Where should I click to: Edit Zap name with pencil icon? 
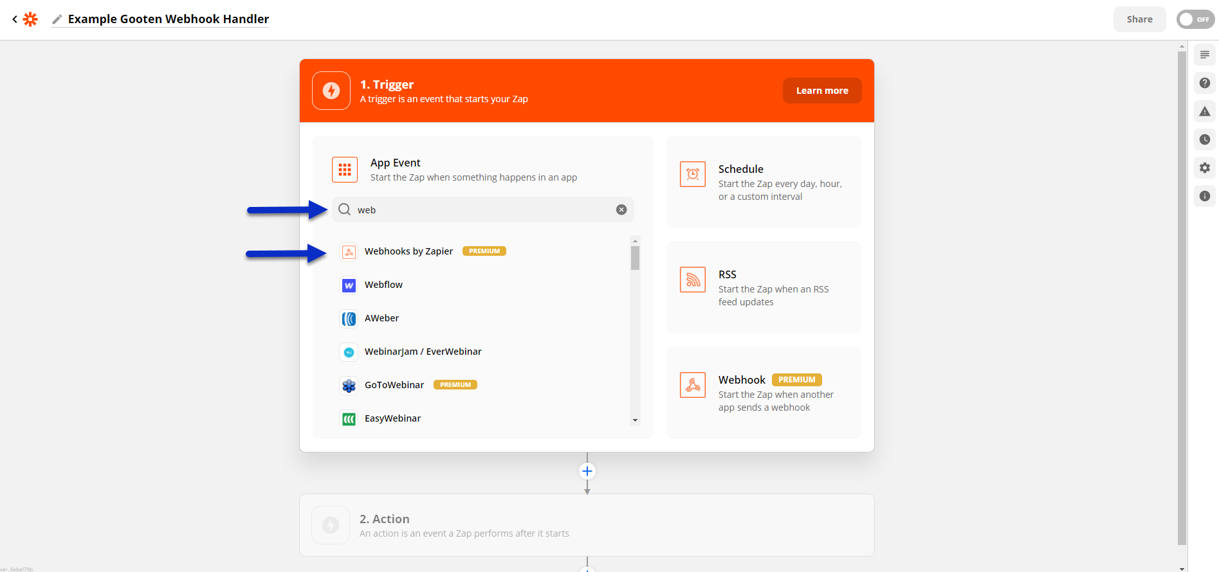tap(57, 19)
